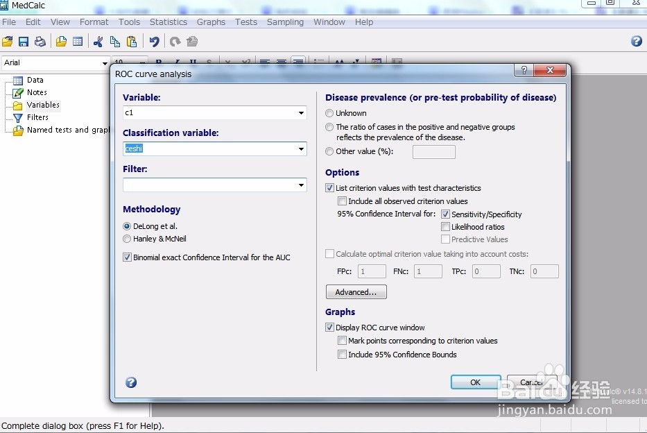Open the Classification variable dropdown arrow
This screenshot has height=433, width=647.
302,149
